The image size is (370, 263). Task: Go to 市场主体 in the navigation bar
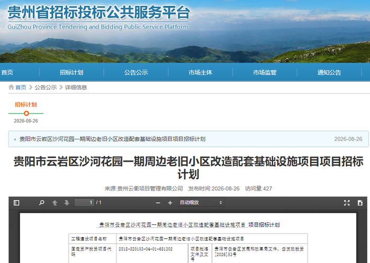pyautogui.click(x=200, y=72)
